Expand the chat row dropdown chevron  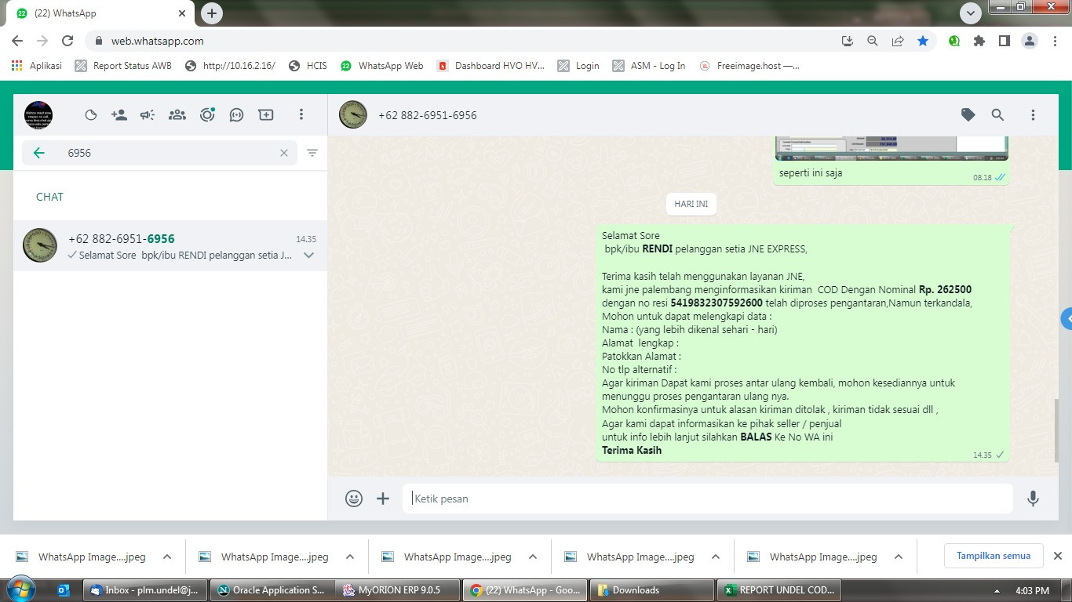click(309, 256)
